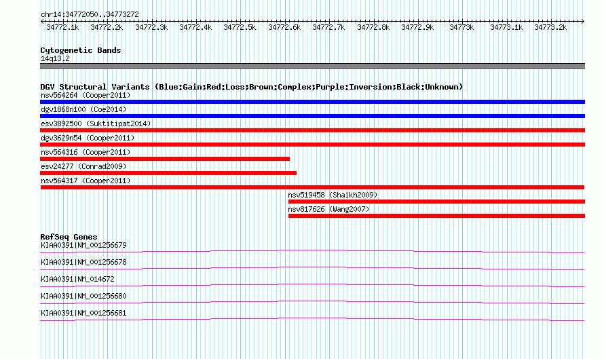Click the chr14:34772050..34773272 coordinate text
Screen dimensions: 604x359
click(x=90, y=15)
